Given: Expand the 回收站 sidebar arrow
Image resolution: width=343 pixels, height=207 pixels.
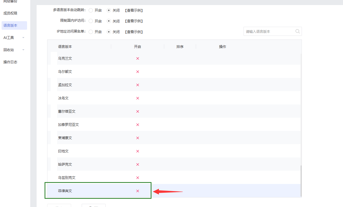Looking at the screenshot, I should pos(23,50).
